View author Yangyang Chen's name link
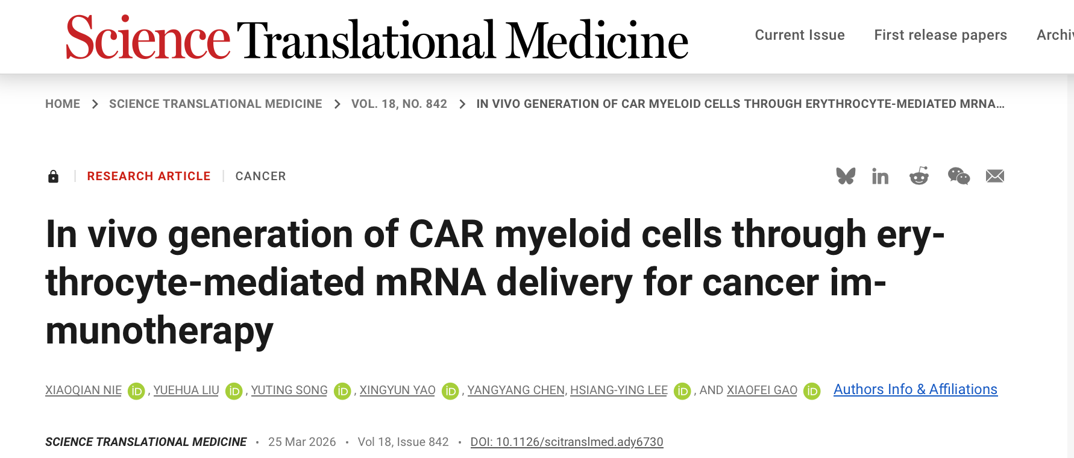 516,390
